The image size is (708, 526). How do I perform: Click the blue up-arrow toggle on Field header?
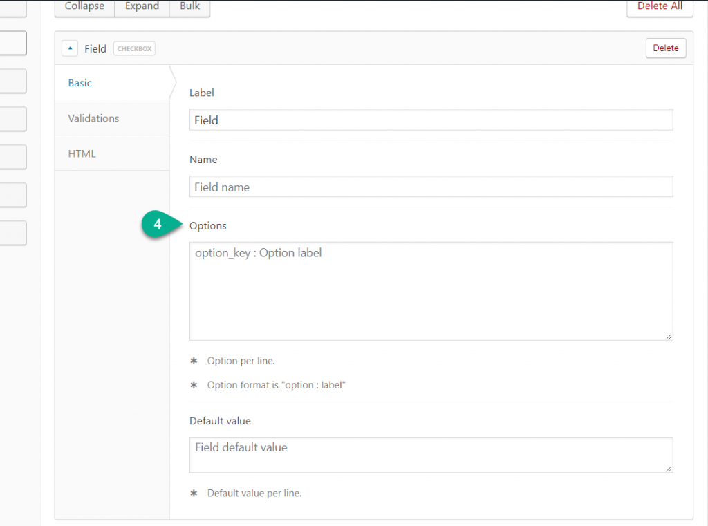(70, 48)
